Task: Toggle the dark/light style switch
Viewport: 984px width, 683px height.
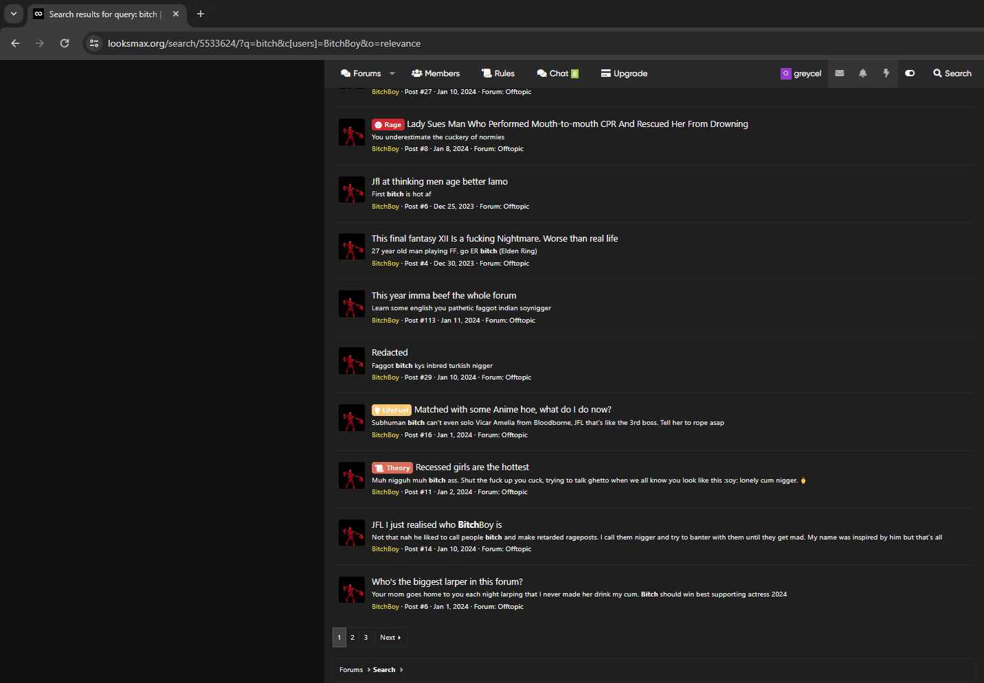Action: point(910,73)
